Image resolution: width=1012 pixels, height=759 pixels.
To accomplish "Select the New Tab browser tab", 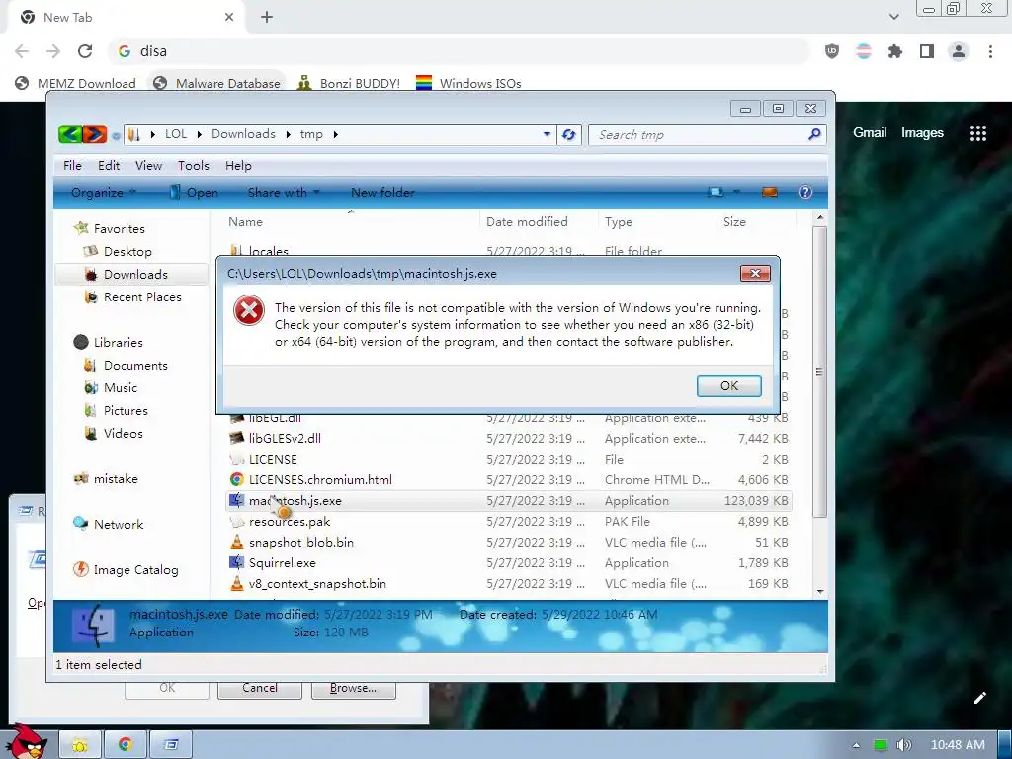I will click(126, 18).
